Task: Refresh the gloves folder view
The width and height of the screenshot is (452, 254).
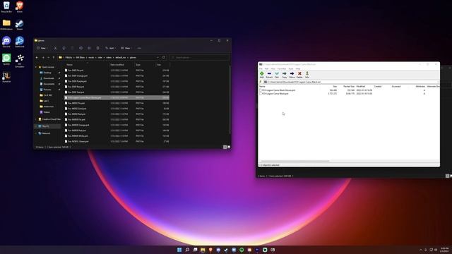Action: (x=163, y=57)
